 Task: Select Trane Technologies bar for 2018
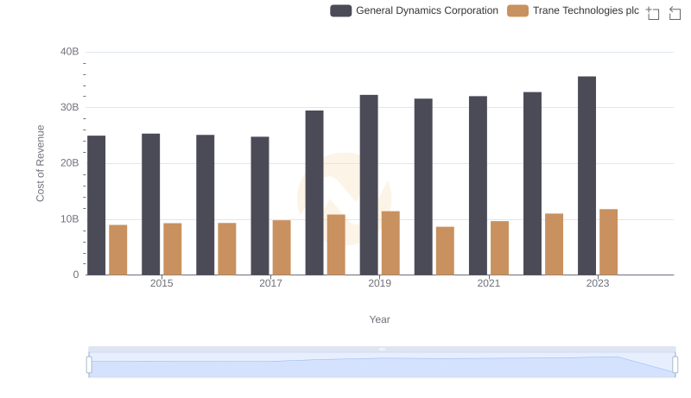336,245
